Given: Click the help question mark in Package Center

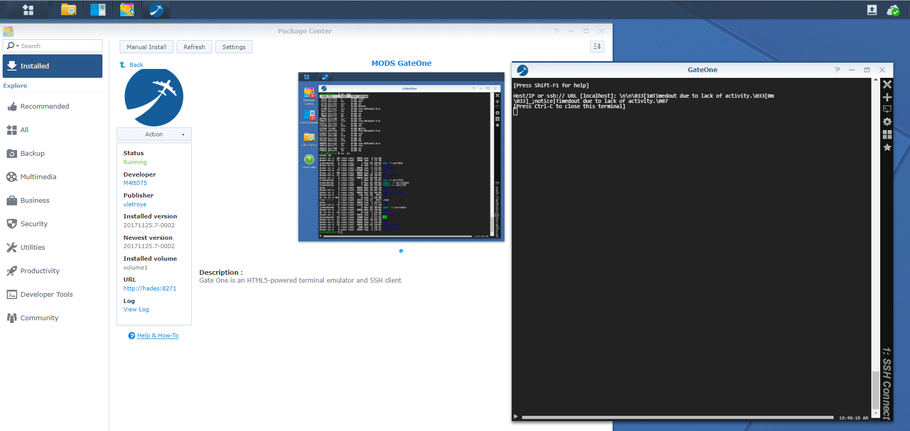Looking at the screenshot, I should (556, 31).
